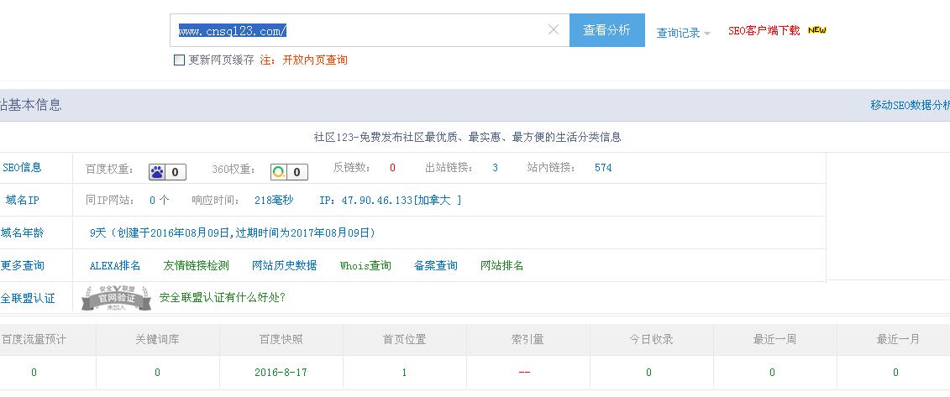Image resolution: width=950 pixels, height=397 pixels.
Task: Click the 360 weight circle icon
Action: click(x=279, y=172)
